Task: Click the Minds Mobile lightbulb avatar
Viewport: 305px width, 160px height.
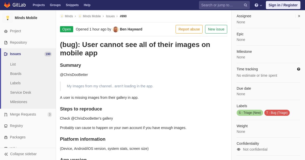Action: tap(8, 18)
